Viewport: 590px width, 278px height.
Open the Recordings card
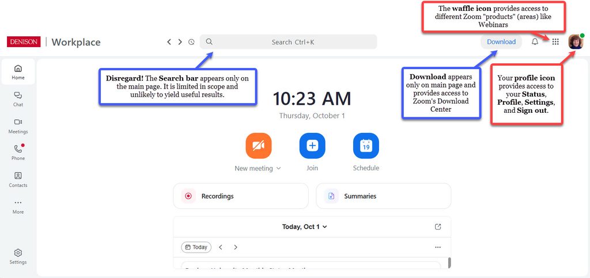(241, 196)
